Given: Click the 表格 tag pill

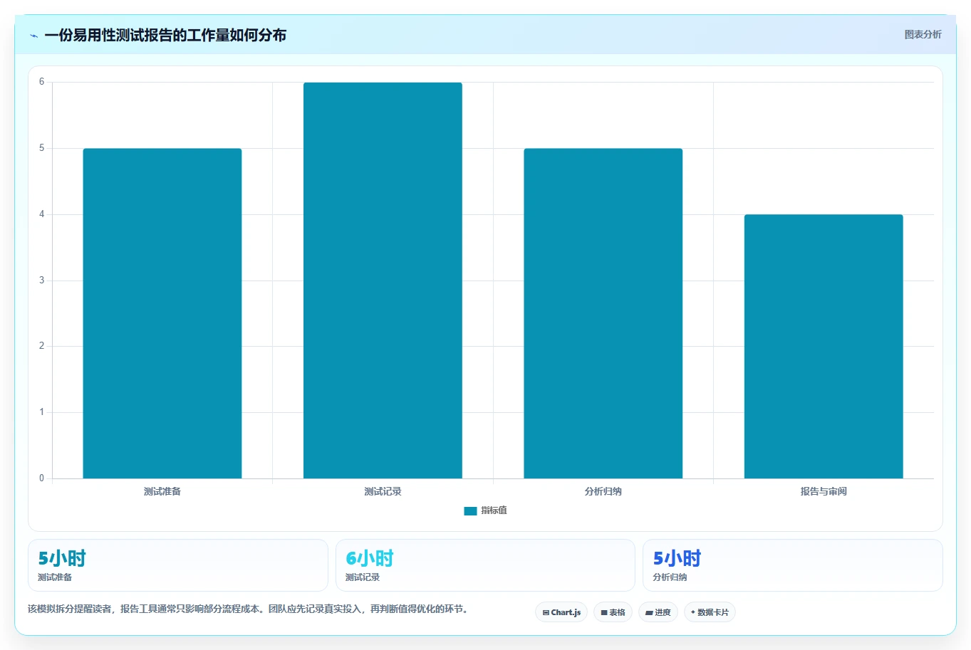Looking at the screenshot, I should click(613, 612).
